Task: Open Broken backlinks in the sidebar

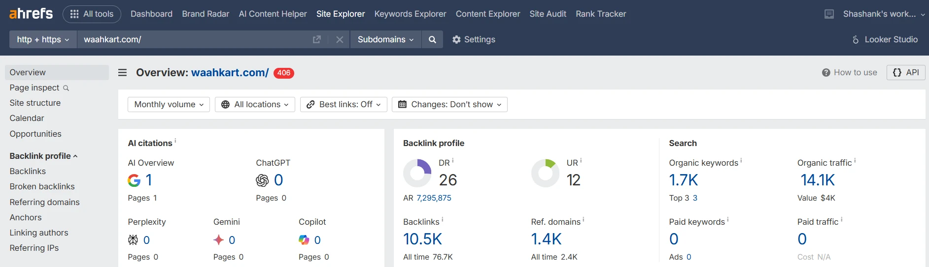Action: coord(42,186)
